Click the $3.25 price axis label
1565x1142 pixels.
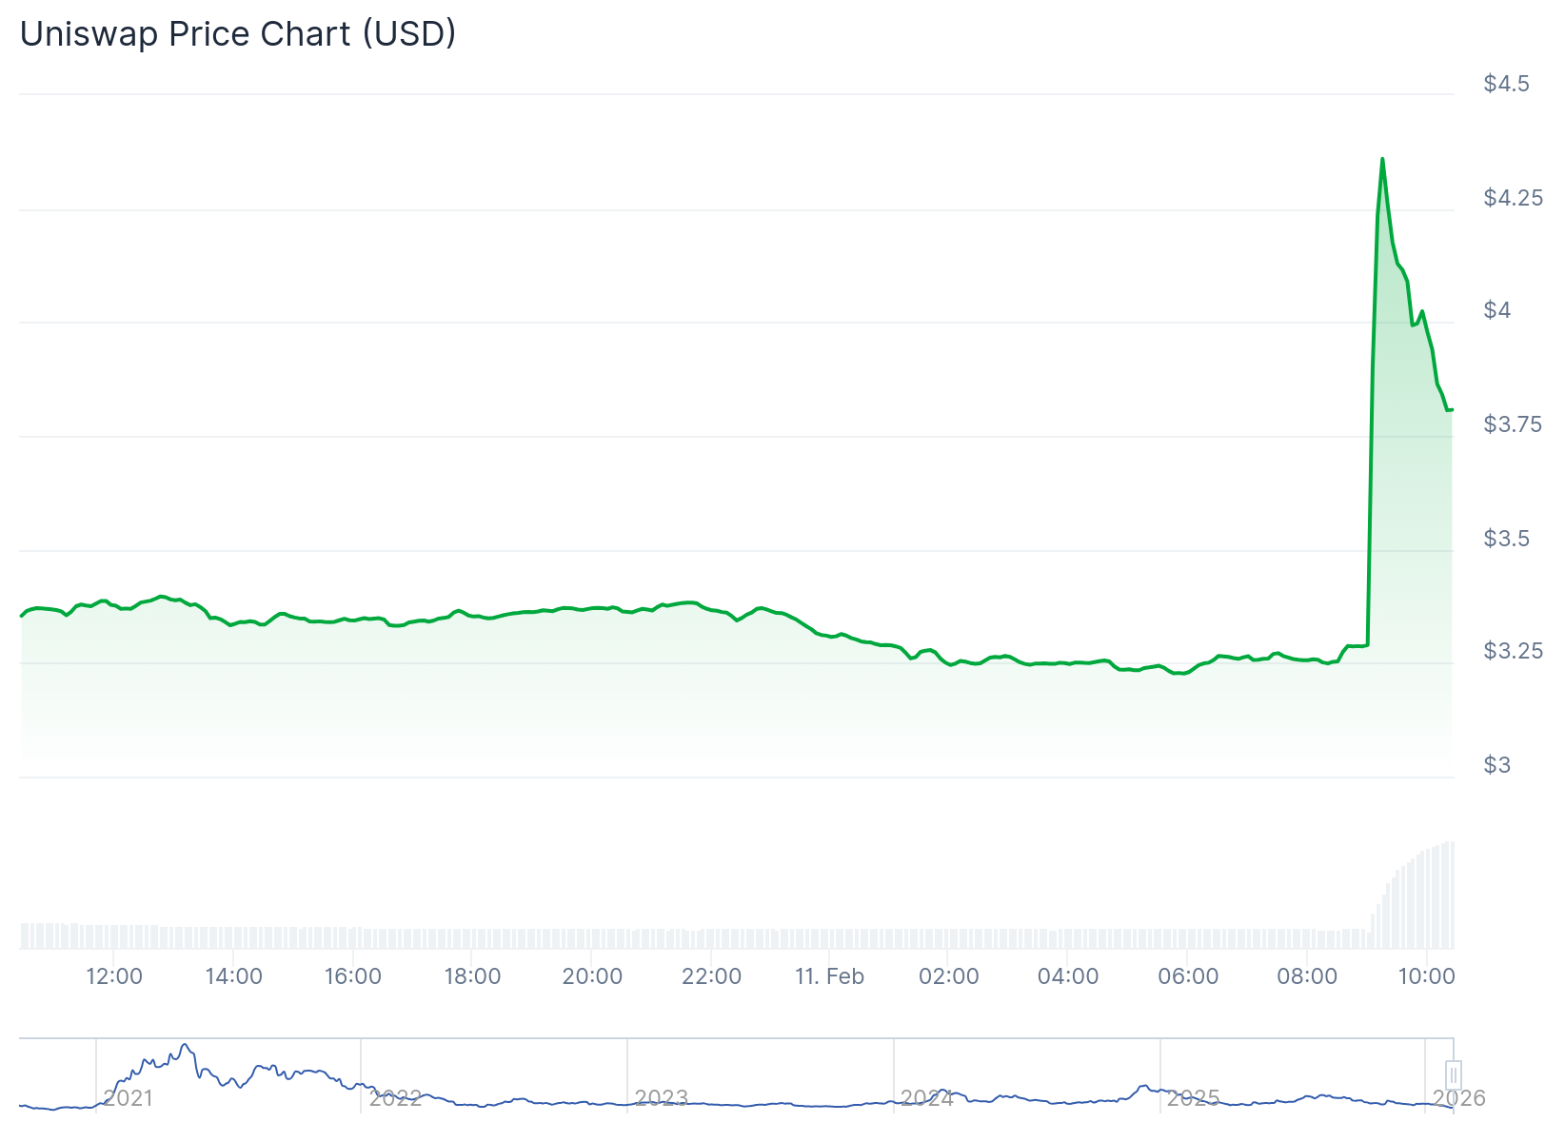[x=1513, y=651]
